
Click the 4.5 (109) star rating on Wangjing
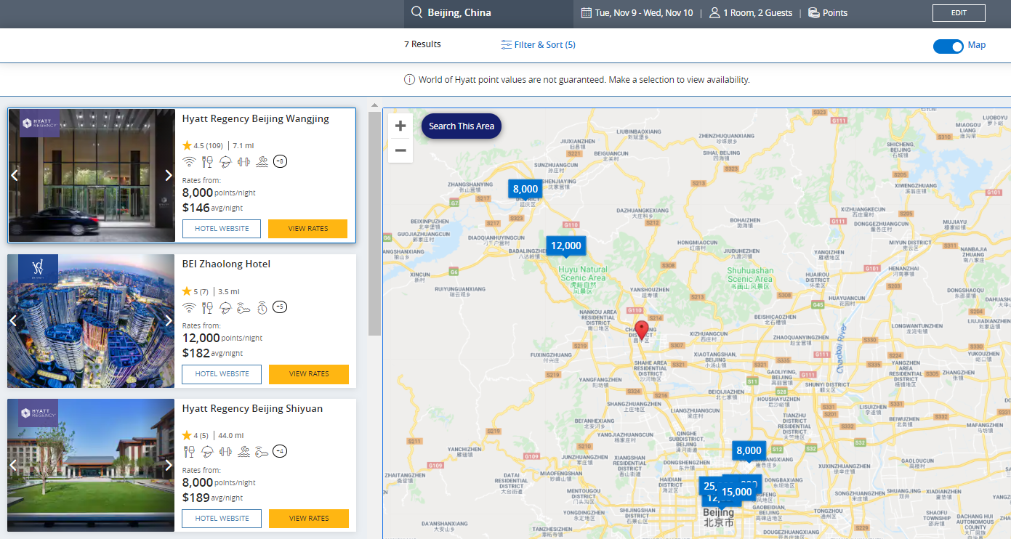202,145
